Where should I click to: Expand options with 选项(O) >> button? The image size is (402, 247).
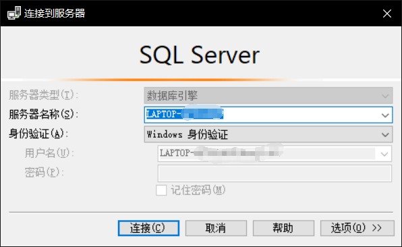(x=357, y=228)
